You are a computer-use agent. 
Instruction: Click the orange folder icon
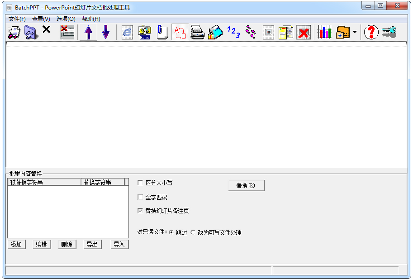pyautogui.click(x=343, y=32)
